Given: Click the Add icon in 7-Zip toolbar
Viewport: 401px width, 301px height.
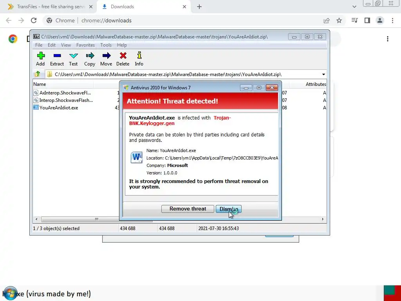Looking at the screenshot, I should [40, 59].
